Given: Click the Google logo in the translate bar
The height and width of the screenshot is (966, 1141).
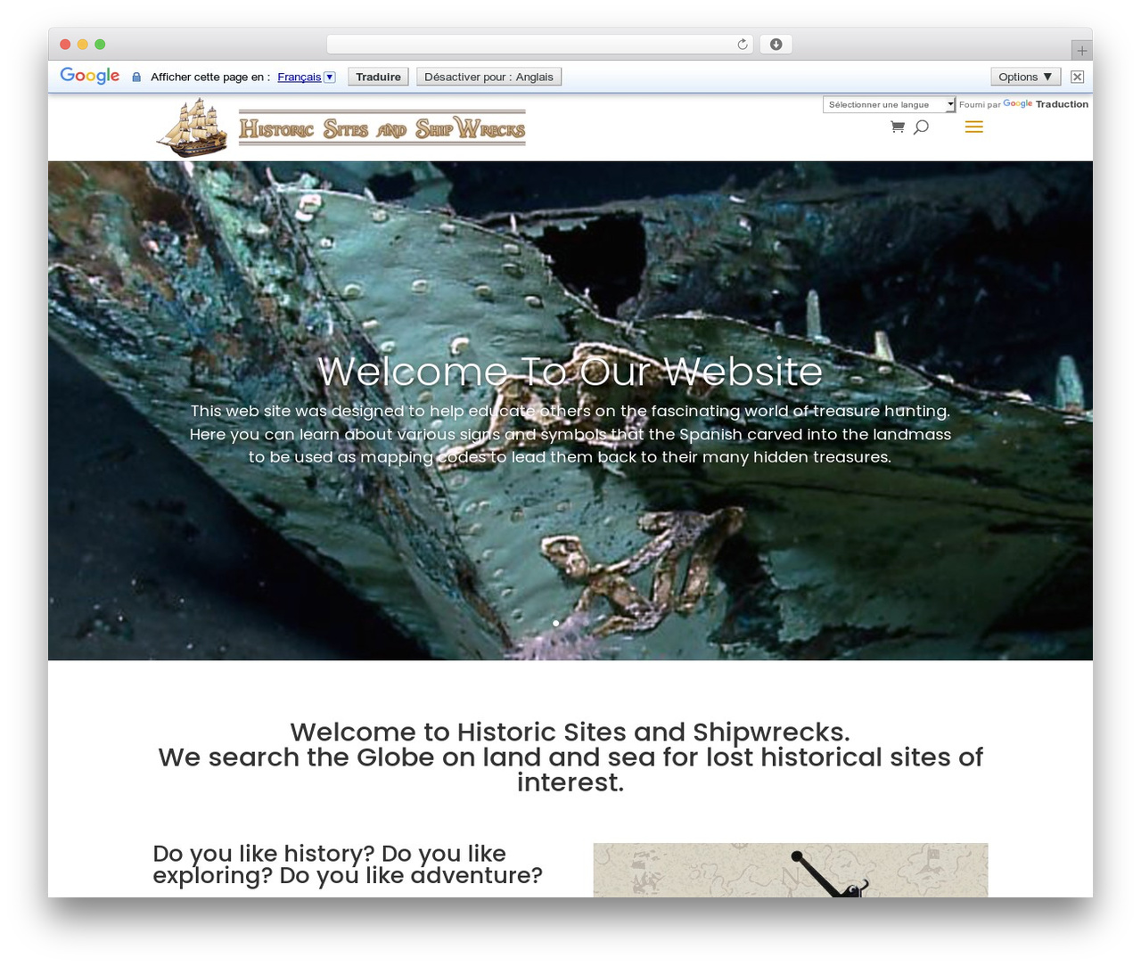Looking at the screenshot, I should (90, 77).
